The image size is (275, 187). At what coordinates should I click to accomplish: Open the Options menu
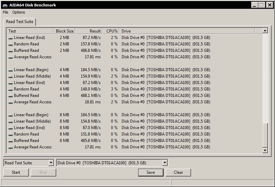[x=19, y=12]
